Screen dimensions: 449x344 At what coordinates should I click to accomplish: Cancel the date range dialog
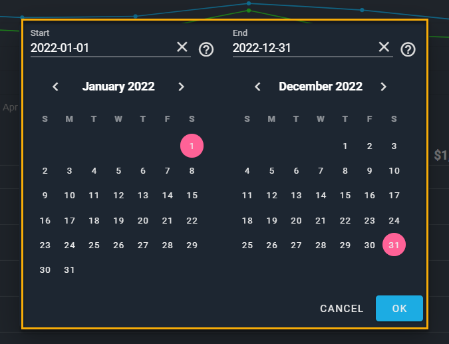342,309
